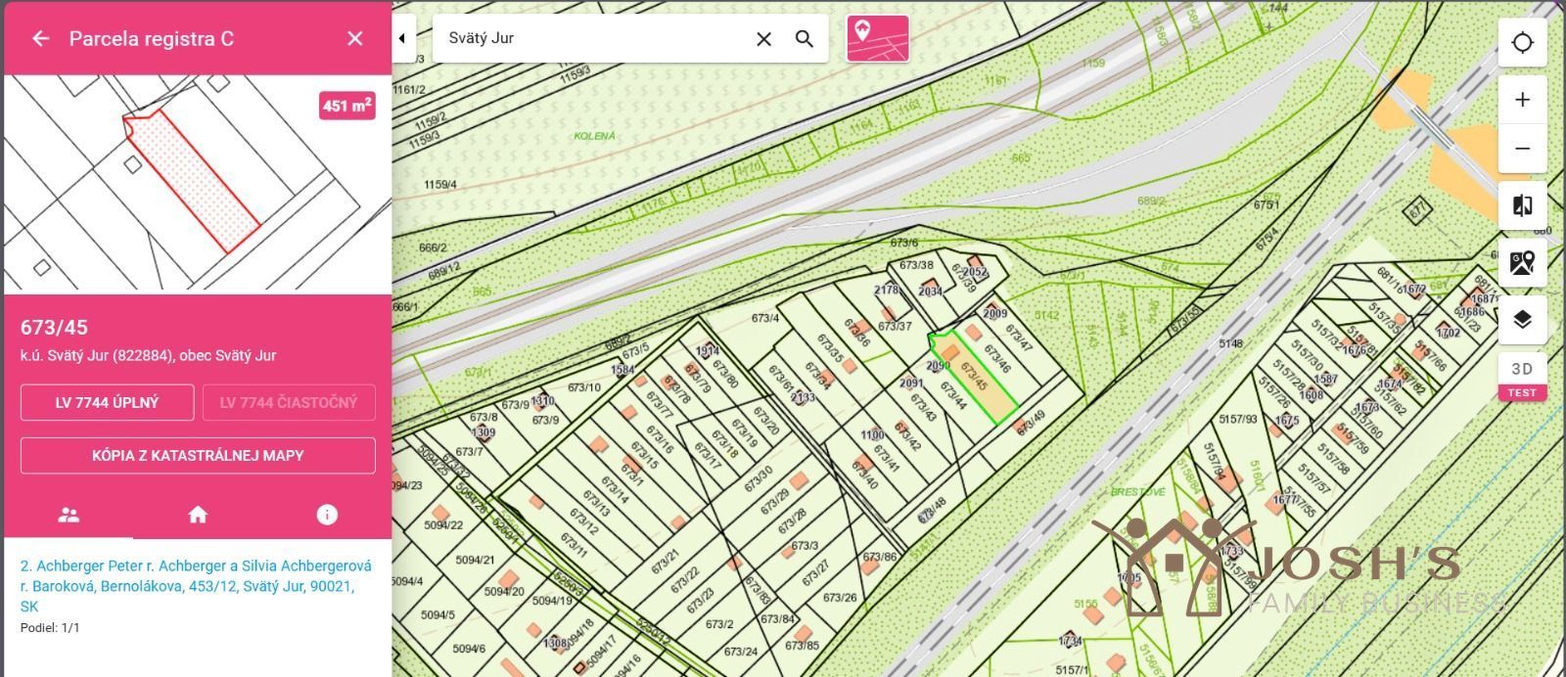Center the map on my location

(x=1522, y=43)
